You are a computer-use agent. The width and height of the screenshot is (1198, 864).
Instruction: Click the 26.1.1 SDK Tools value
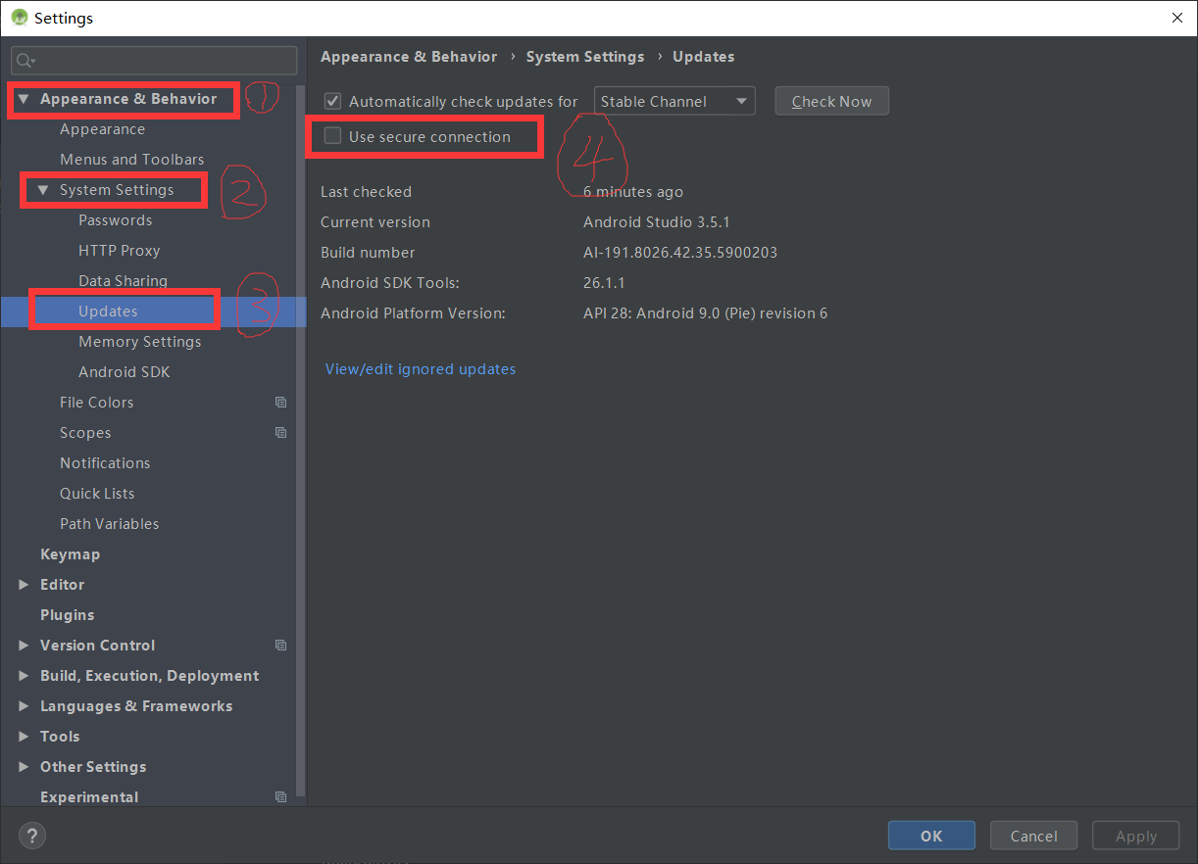(x=604, y=283)
